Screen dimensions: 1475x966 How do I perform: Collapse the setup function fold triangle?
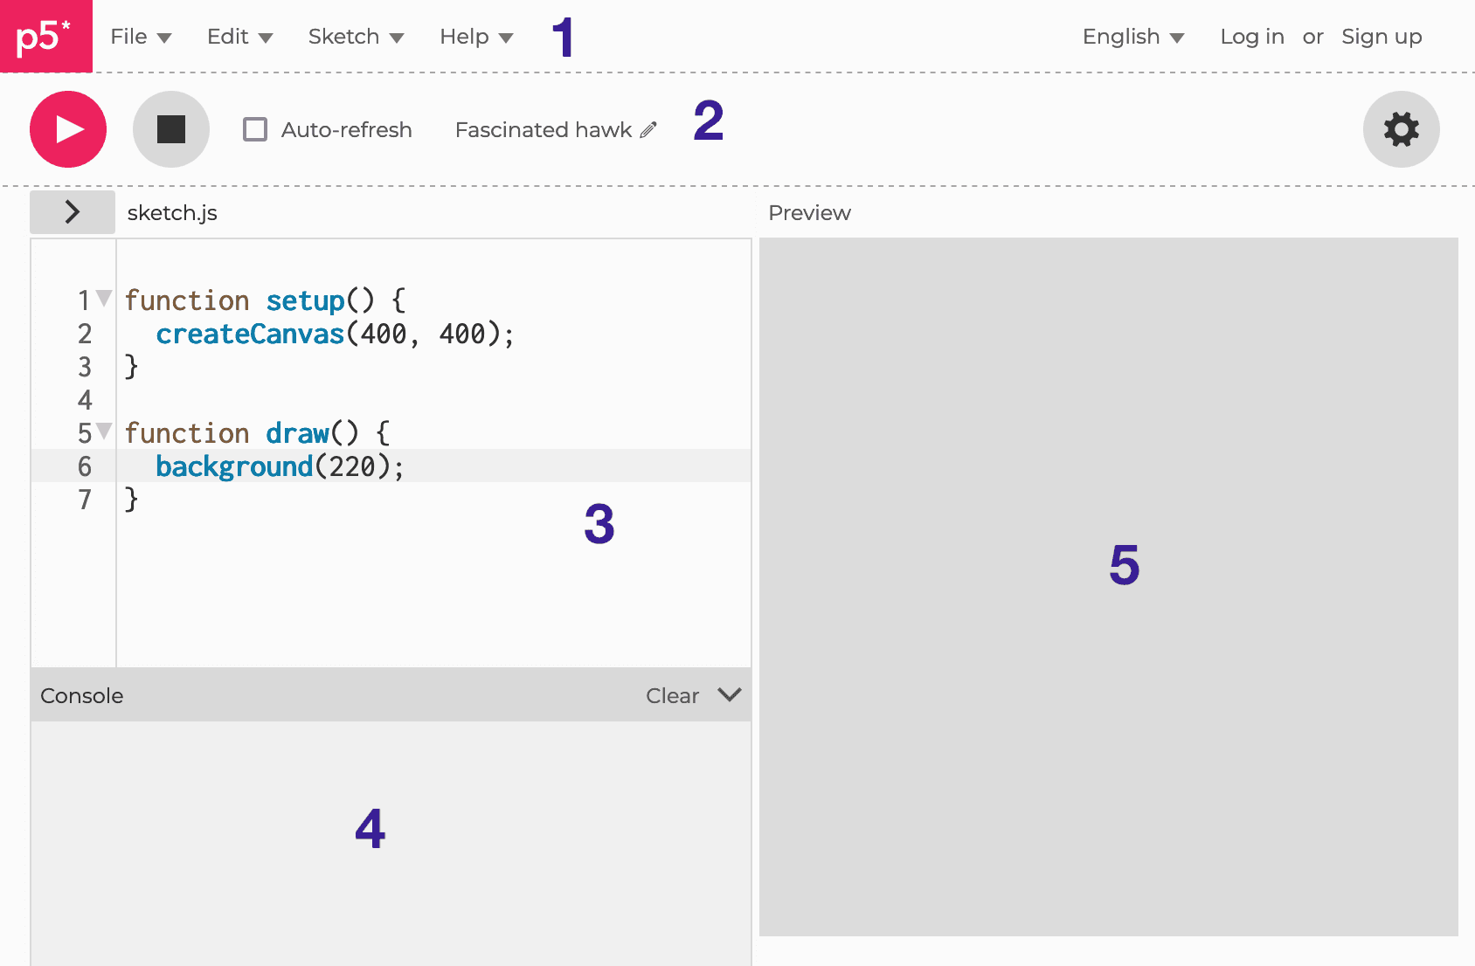[x=104, y=298]
